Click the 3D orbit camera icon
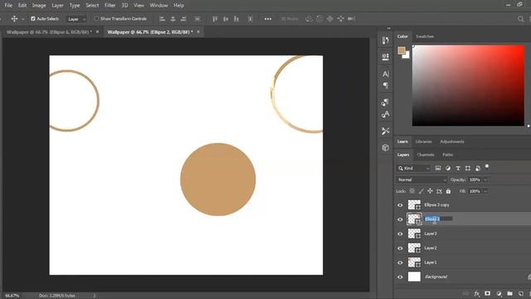Screen dimensions: 531x299 pos(309,18)
